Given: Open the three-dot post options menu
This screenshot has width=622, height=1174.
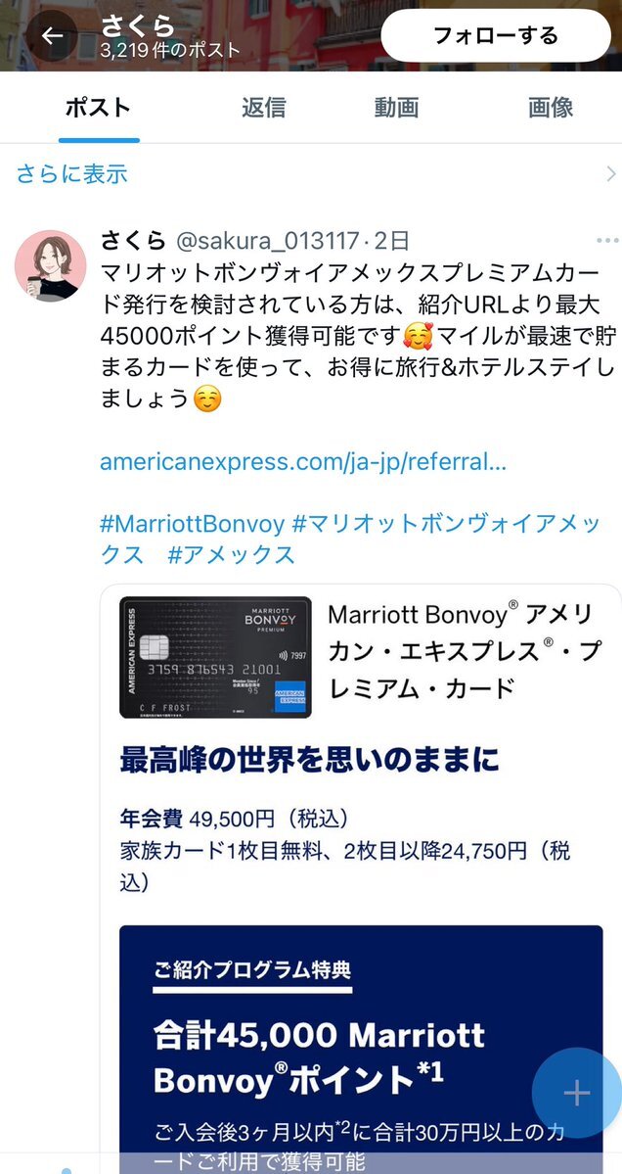Looking at the screenshot, I should [607, 241].
